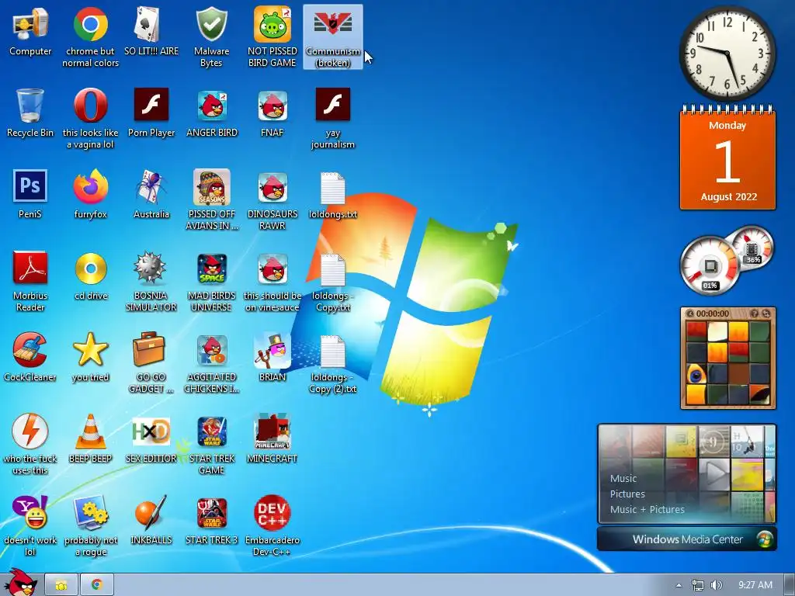This screenshot has height=596, width=795.
Task: Open the Australia spider solitaire icon
Action: point(151,195)
